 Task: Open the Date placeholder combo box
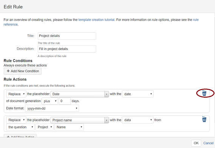click(x=80, y=94)
